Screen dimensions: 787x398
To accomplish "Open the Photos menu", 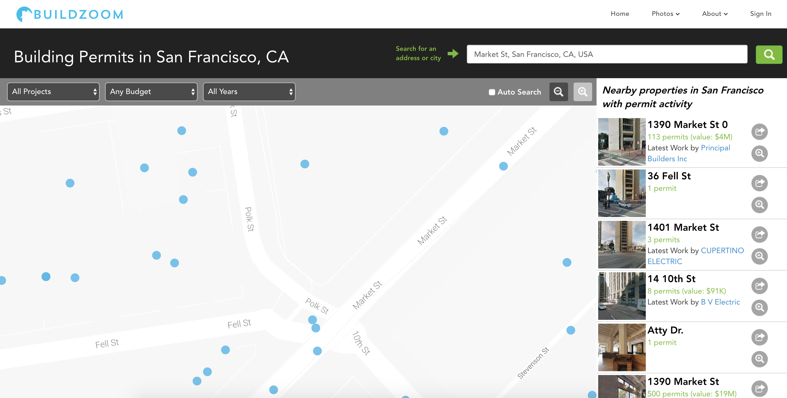I will (x=665, y=14).
